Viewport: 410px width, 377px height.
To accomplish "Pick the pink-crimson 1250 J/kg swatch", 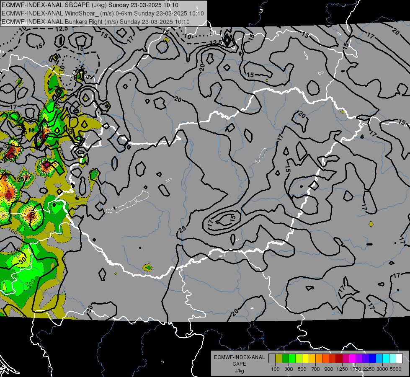I will click(x=346, y=359).
